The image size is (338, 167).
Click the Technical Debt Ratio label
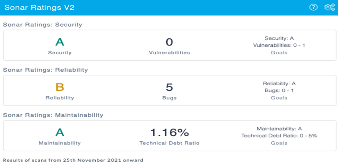pos(170,143)
